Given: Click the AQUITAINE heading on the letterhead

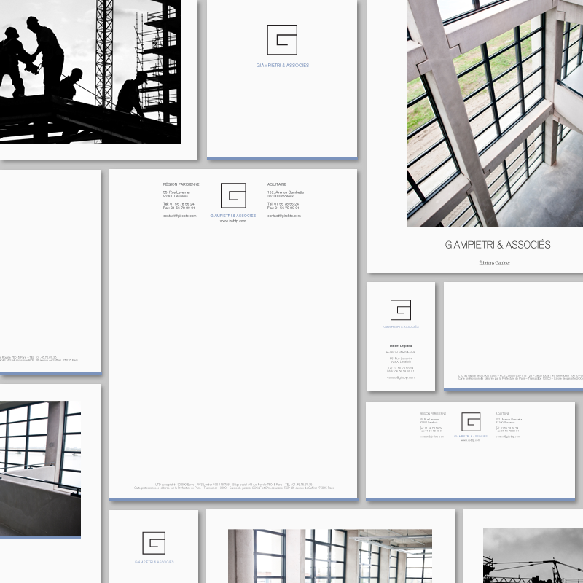Looking at the screenshot, I should 277,184.
